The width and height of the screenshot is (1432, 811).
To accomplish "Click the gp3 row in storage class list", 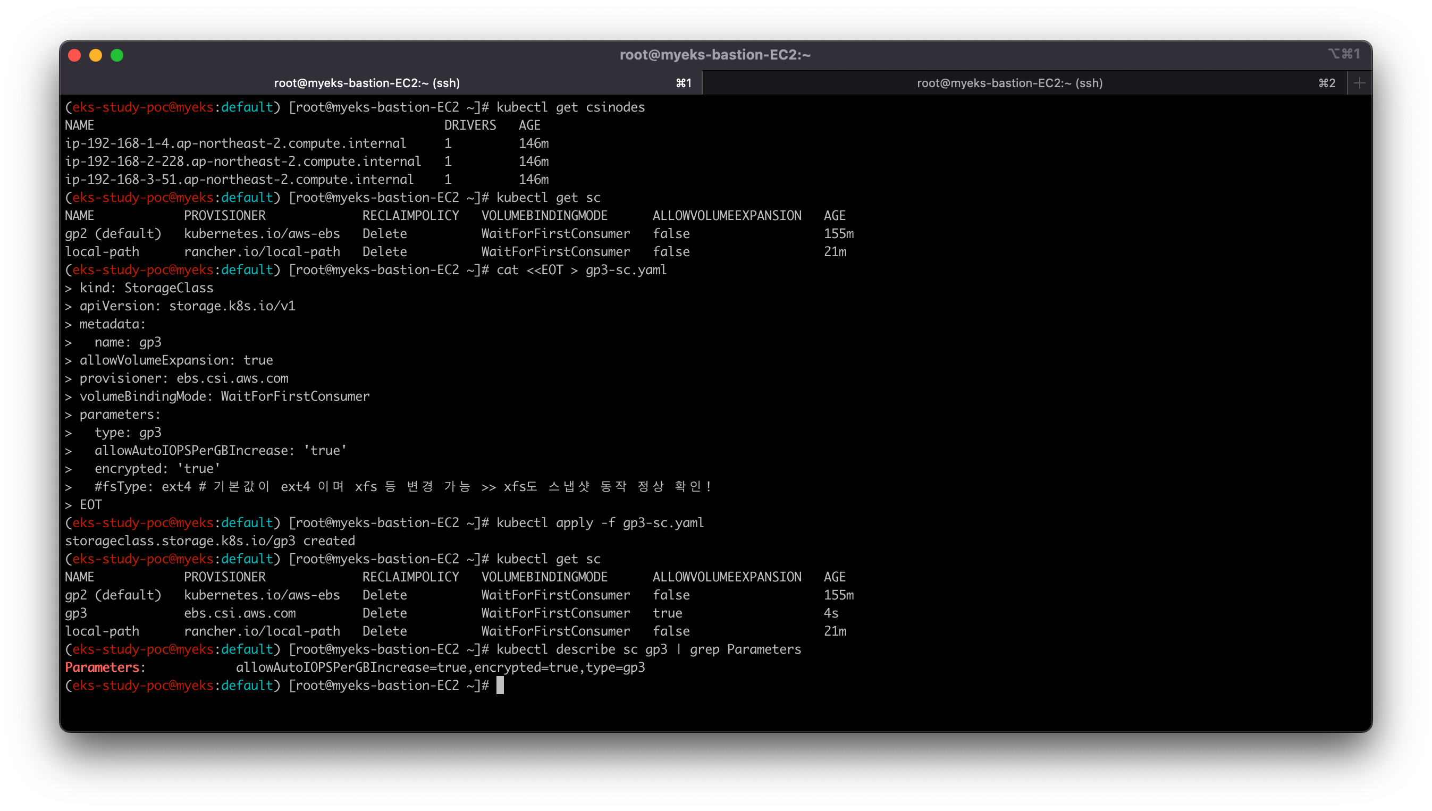I will tap(77, 613).
